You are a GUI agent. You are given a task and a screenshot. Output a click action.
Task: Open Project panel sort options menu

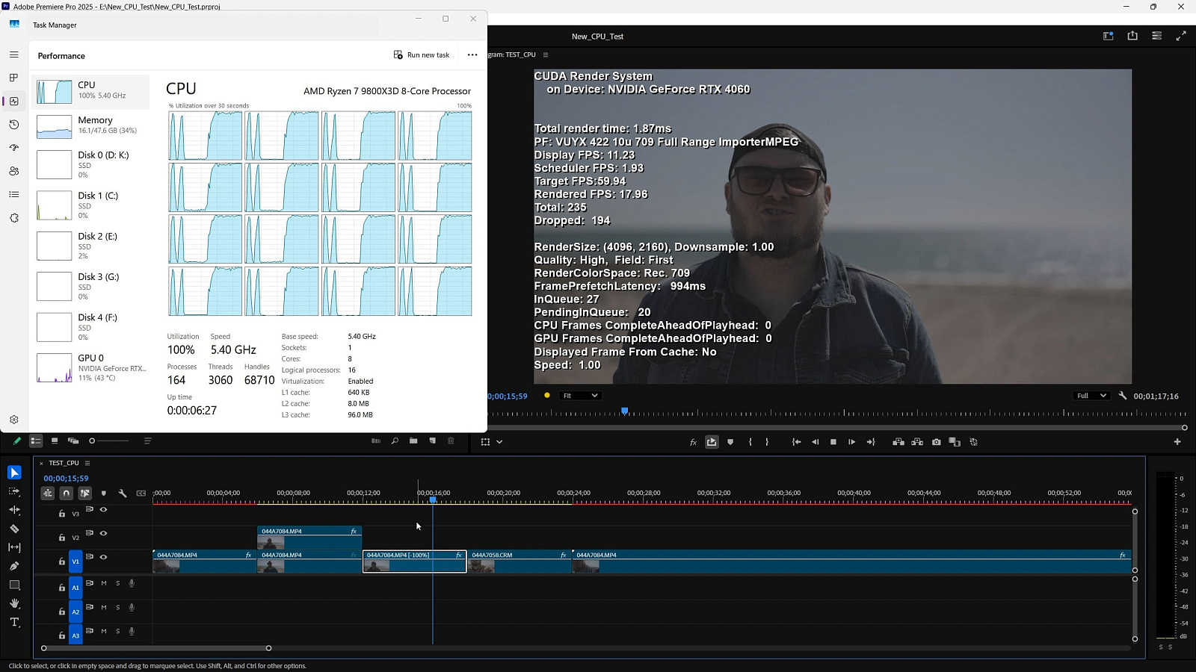click(148, 441)
